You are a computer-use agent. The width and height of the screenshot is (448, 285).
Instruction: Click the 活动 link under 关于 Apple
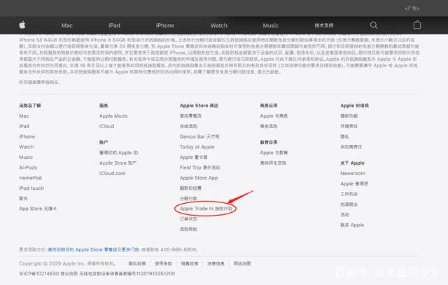(x=344, y=214)
